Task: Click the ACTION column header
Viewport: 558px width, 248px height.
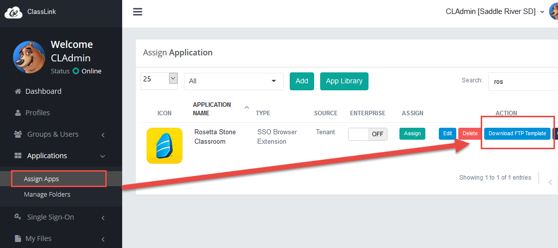Action: tap(506, 113)
